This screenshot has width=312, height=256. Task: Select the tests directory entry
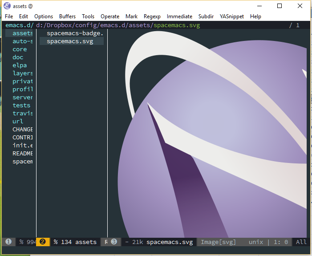tap(21, 106)
